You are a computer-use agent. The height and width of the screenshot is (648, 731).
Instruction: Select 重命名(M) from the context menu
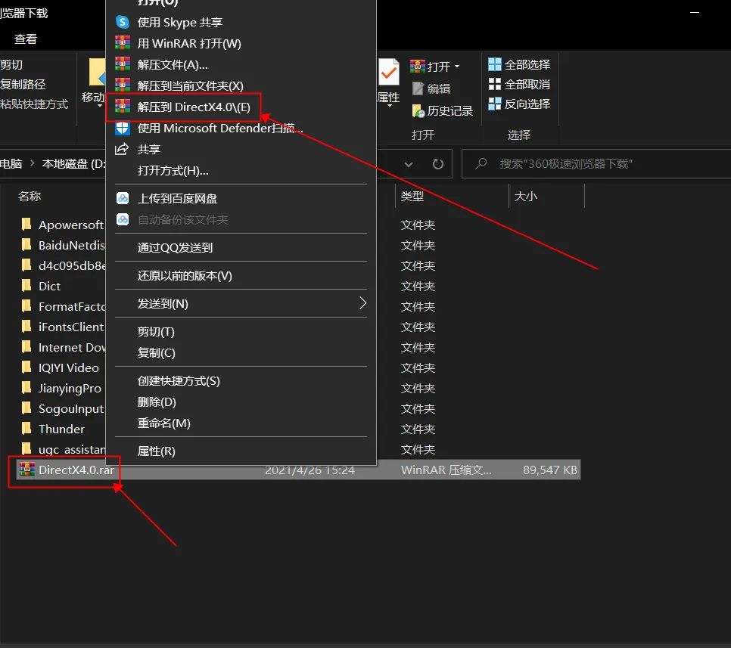165,423
